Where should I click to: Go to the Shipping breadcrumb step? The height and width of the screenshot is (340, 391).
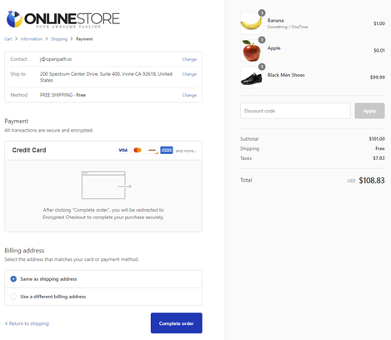59,39
